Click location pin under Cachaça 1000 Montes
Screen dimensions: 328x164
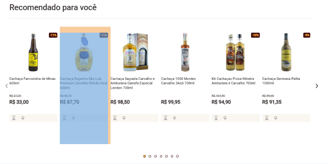[174, 118]
